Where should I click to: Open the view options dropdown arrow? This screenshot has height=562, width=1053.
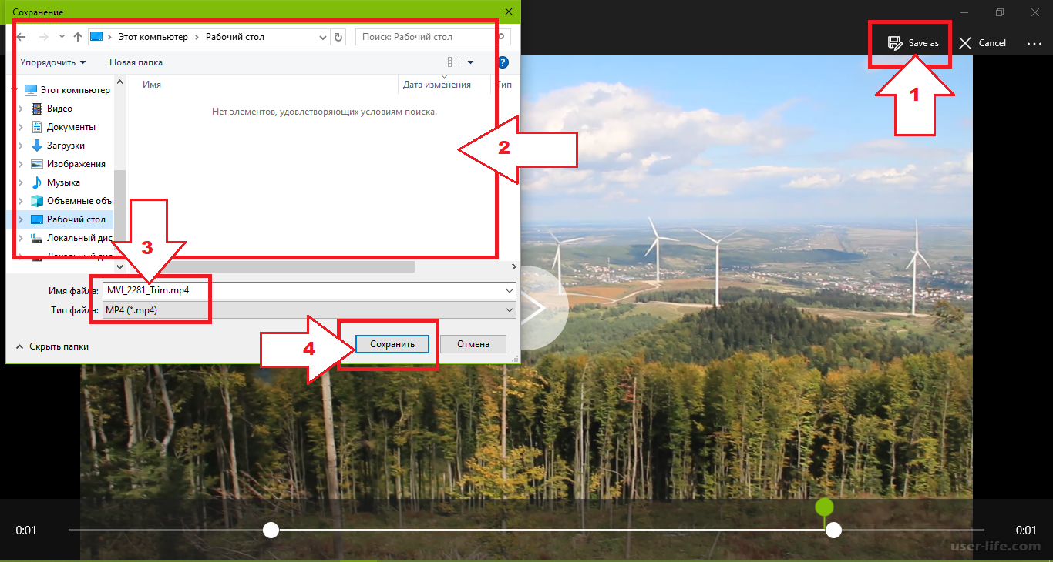(471, 62)
